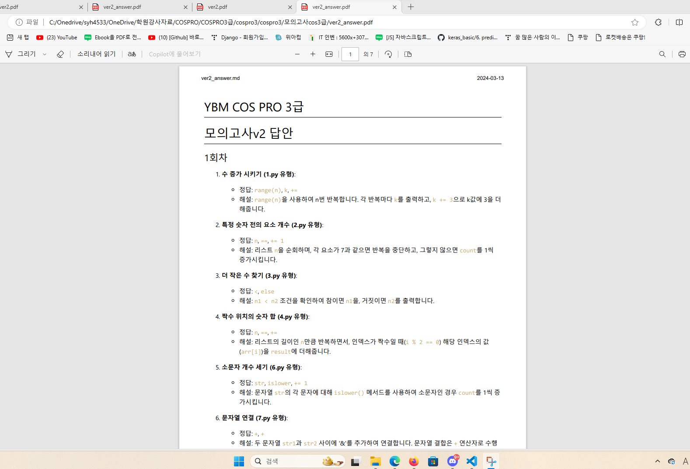Open Visual Studio Code from the taskbar
Viewport: 690px width, 469px height.
(x=472, y=461)
